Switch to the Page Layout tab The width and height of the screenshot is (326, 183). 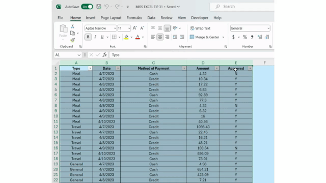(111, 18)
